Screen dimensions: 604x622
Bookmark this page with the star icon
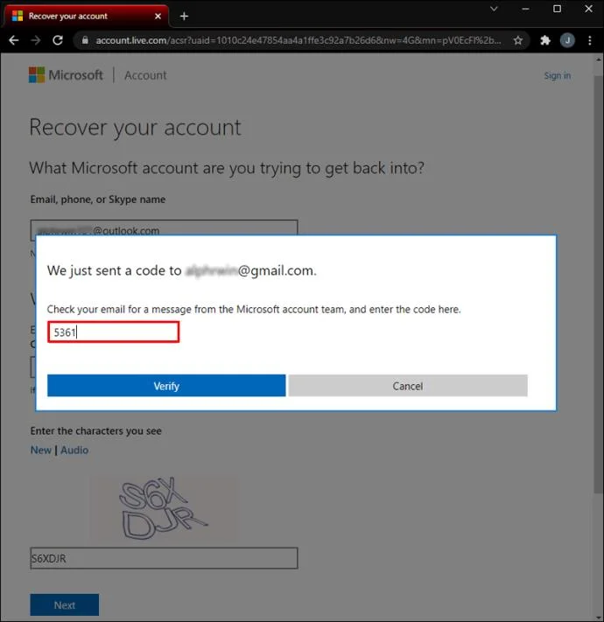pyautogui.click(x=517, y=40)
